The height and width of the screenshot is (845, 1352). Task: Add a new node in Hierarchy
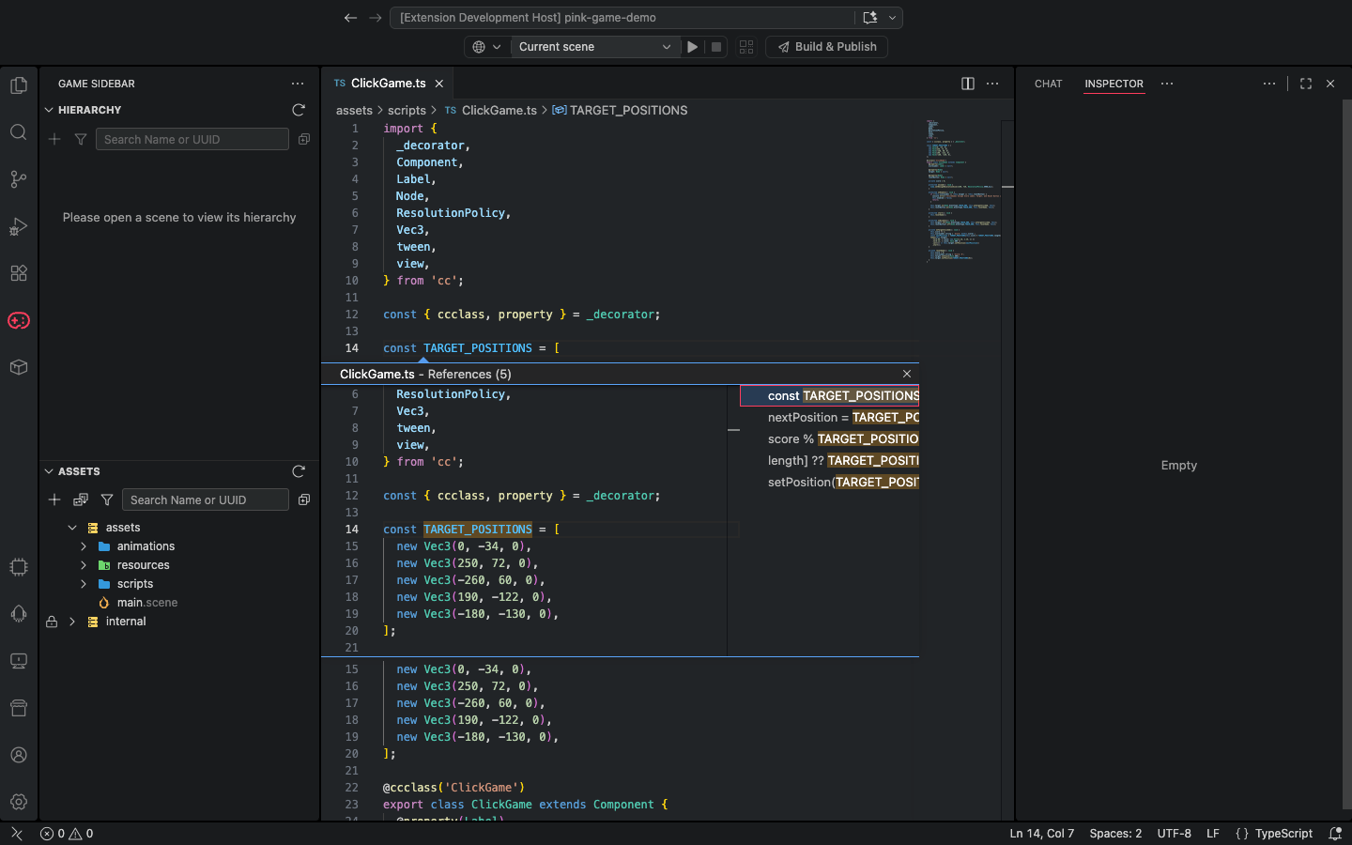point(54,139)
